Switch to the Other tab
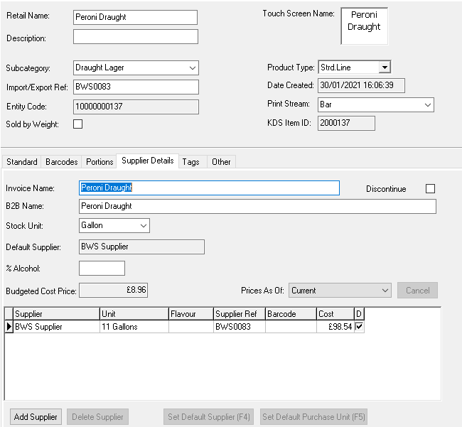This screenshot has width=462, height=427. point(221,162)
